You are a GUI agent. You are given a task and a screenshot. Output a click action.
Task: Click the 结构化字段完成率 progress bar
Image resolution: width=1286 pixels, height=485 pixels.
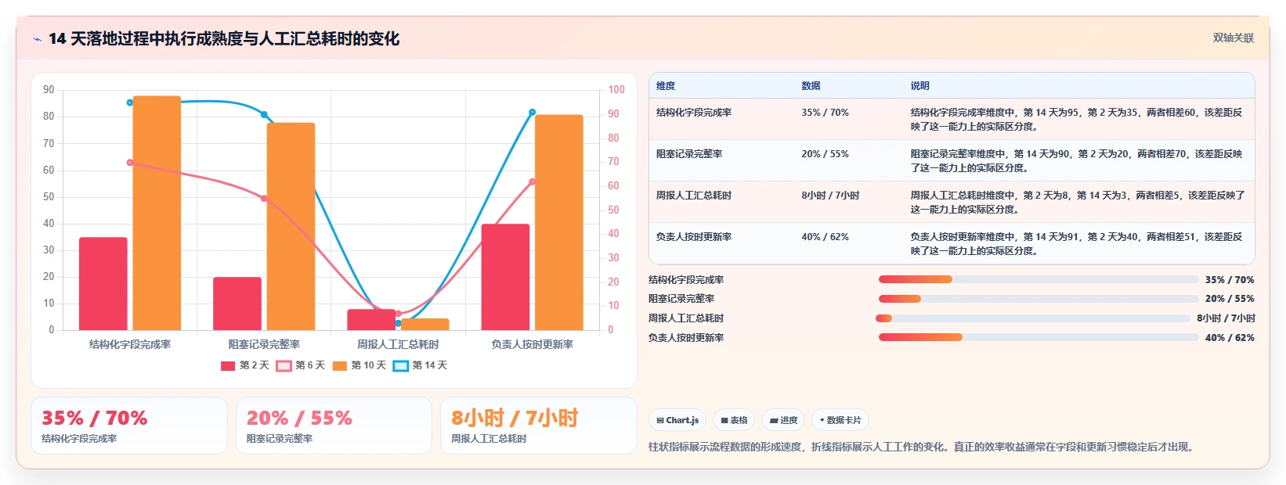coord(1039,279)
